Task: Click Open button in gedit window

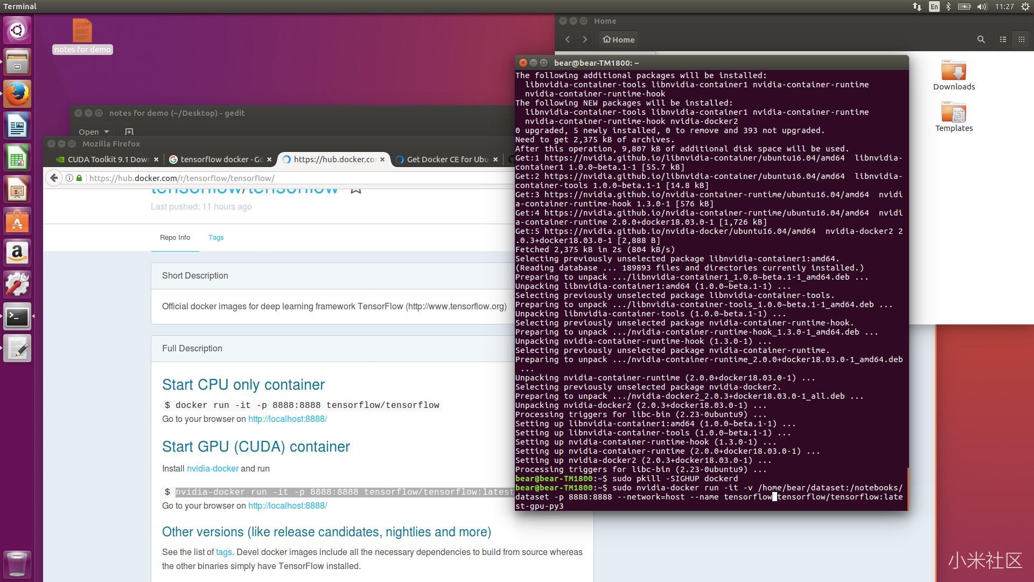Action: pyautogui.click(x=88, y=131)
